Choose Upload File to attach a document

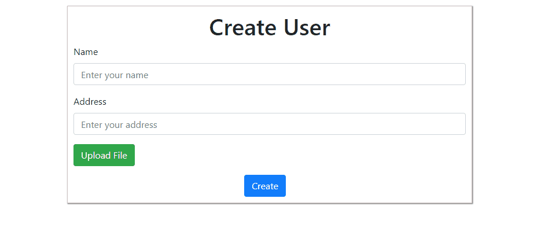pyautogui.click(x=104, y=155)
